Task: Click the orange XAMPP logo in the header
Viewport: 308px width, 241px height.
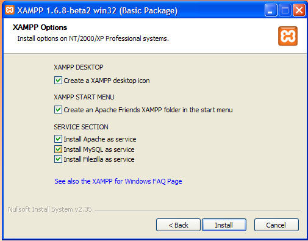Action: [x=288, y=36]
